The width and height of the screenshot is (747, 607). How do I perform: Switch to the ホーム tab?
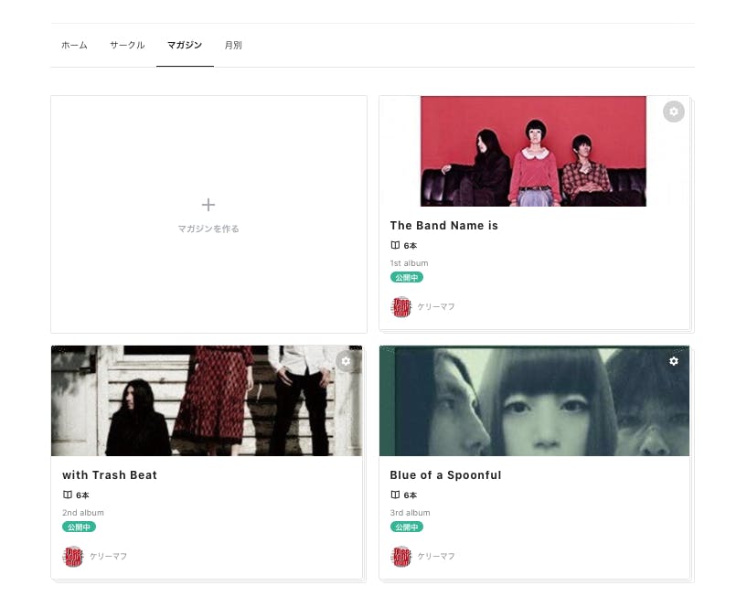click(74, 45)
